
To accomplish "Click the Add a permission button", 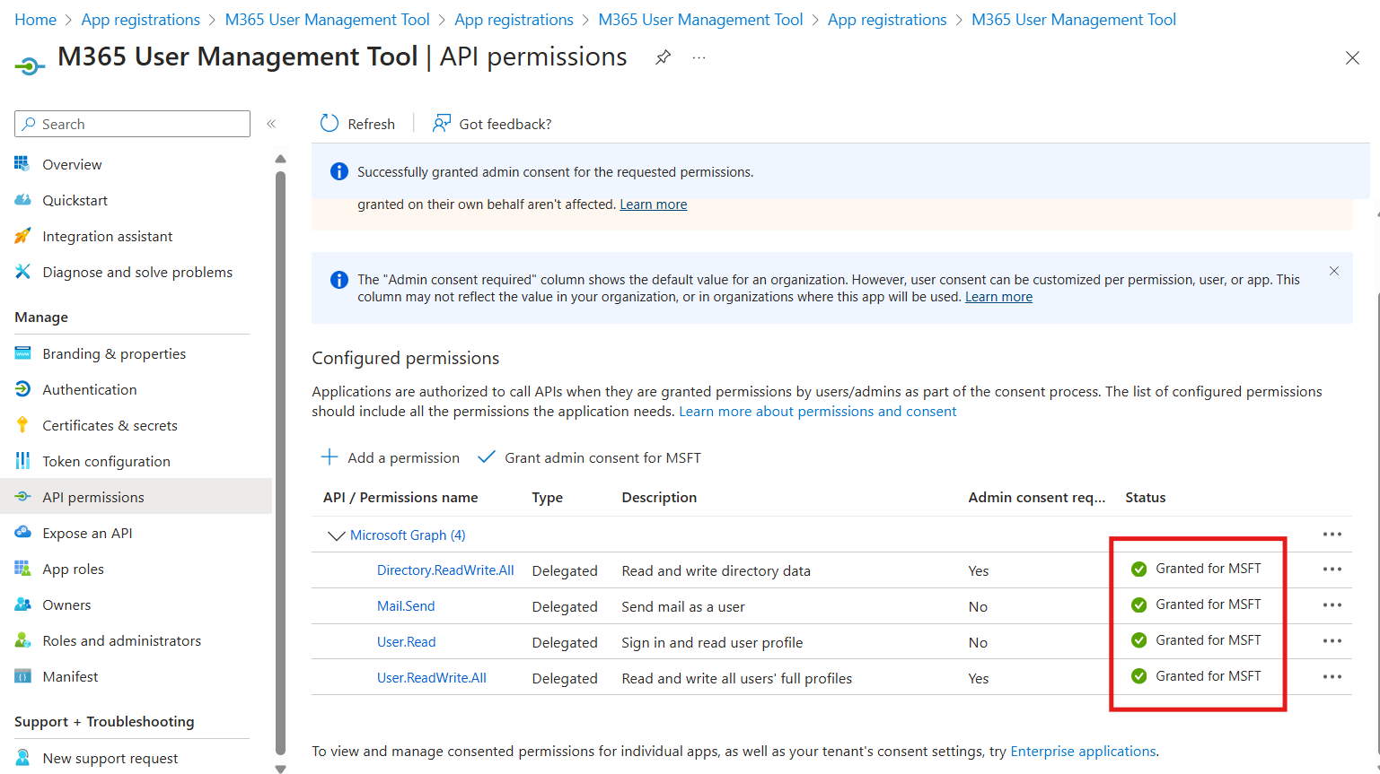I will (390, 457).
